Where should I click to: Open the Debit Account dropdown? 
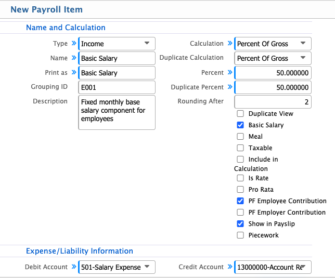coord(117,267)
